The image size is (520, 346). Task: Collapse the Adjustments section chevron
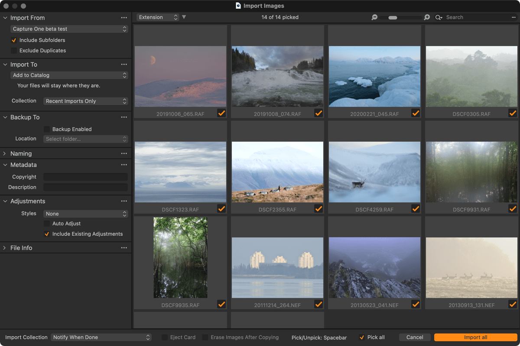pos(5,201)
